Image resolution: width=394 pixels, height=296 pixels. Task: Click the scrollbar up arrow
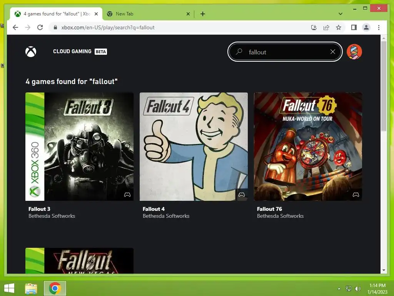tap(384, 38)
